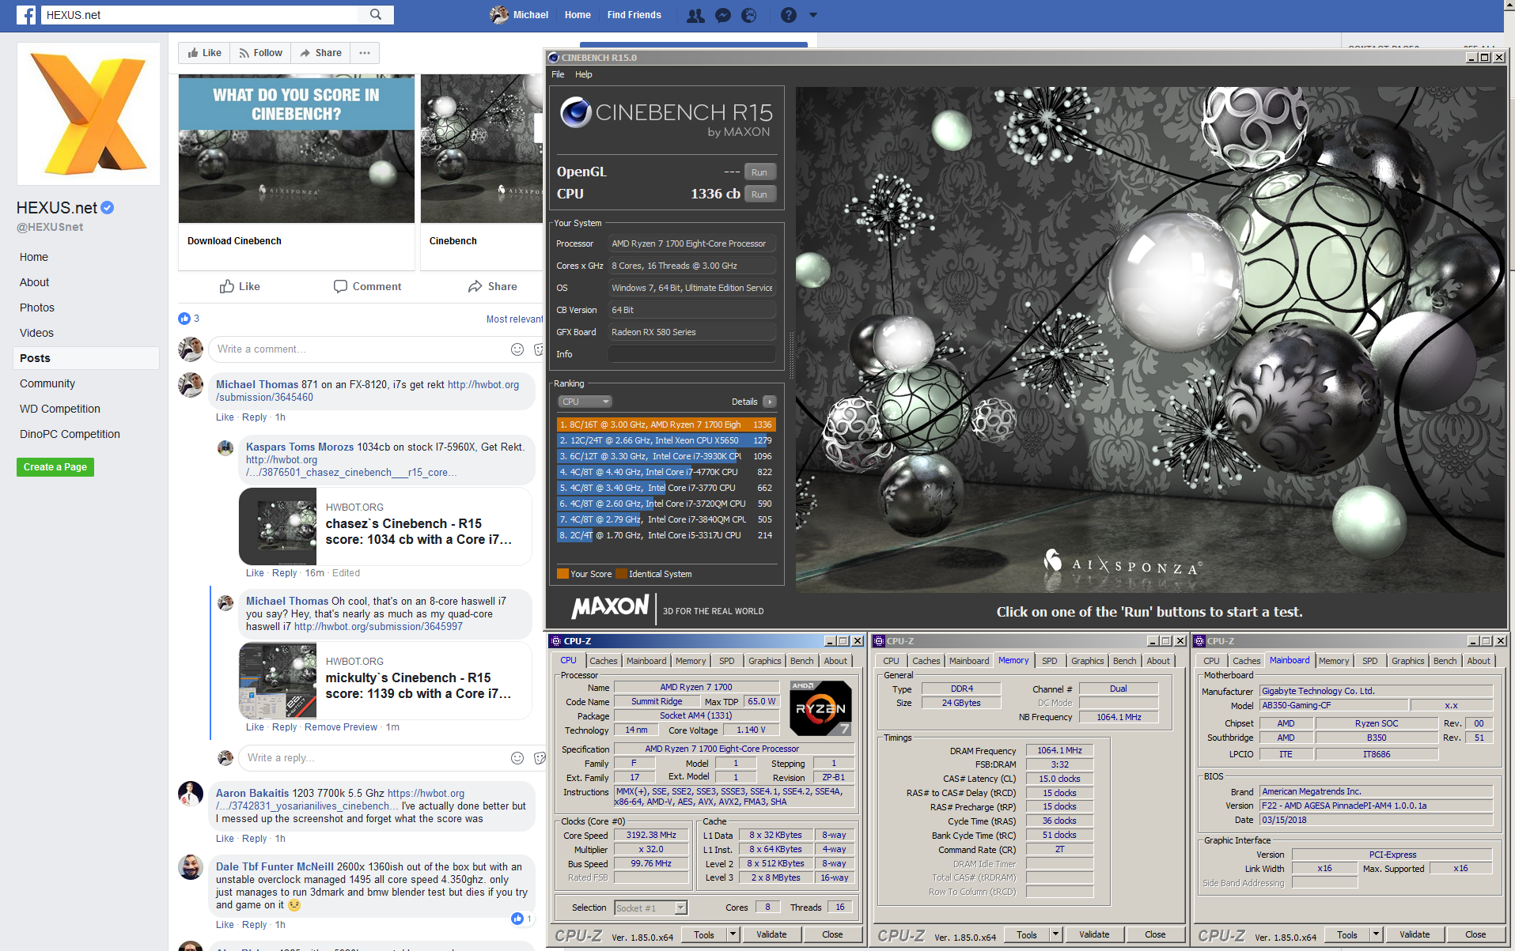Click Identical System legend swatch

(x=621, y=574)
